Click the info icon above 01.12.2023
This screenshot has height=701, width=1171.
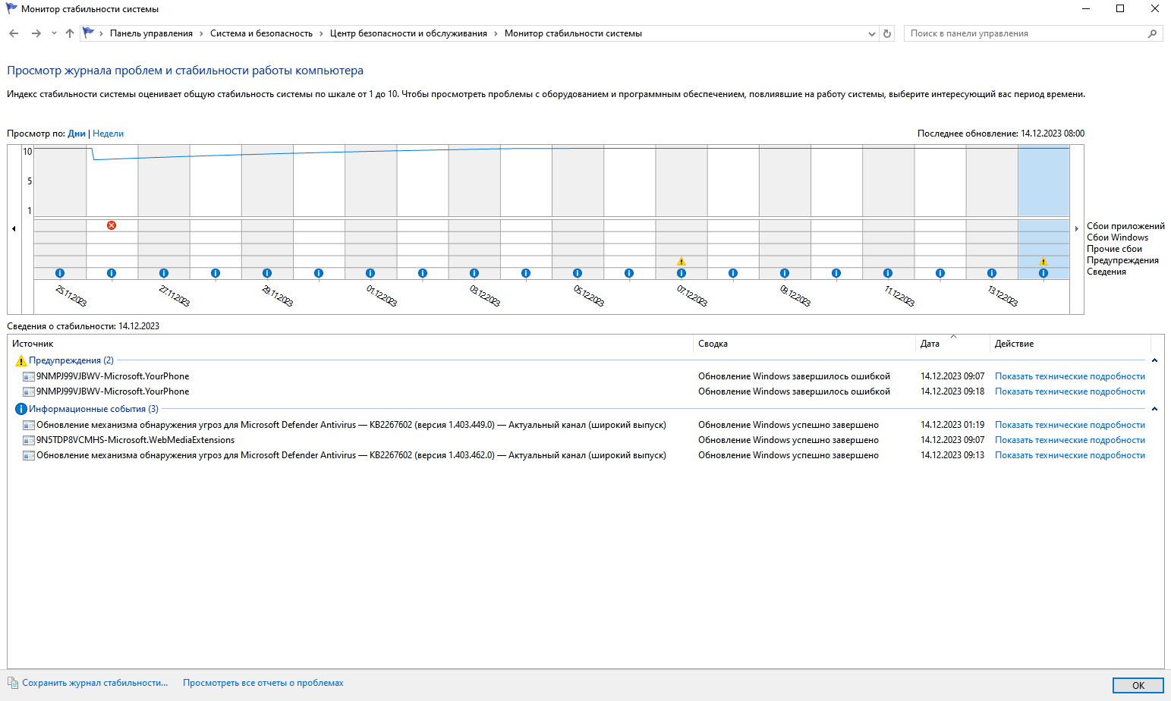pyautogui.click(x=370, y=273)
